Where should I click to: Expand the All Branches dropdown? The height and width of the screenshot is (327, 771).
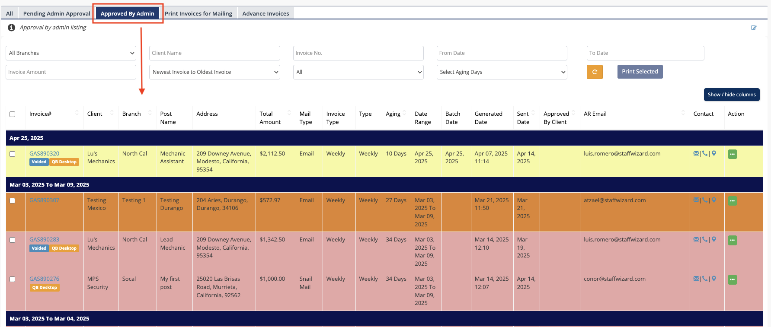pos(71,53)
